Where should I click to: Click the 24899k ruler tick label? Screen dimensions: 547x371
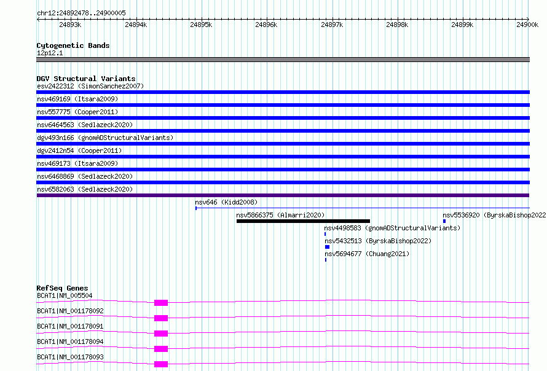pos(462,25)
